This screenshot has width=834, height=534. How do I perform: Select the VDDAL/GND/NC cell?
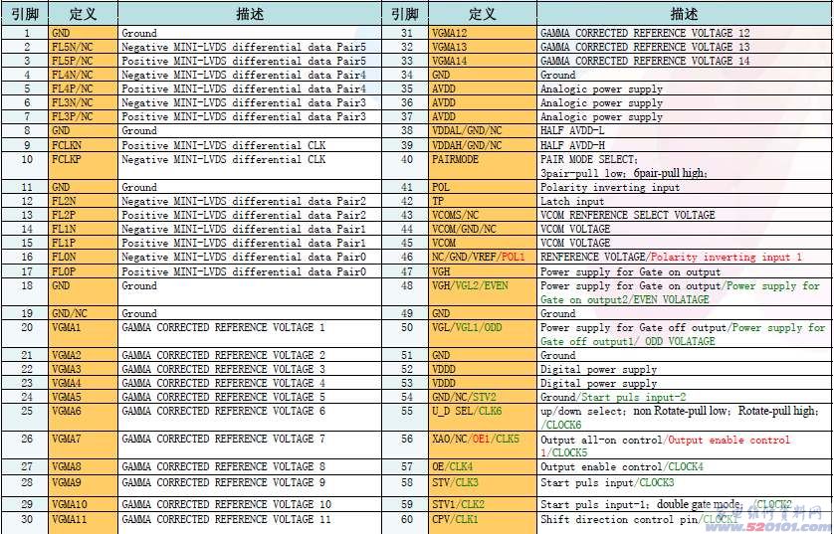(482, 131)
